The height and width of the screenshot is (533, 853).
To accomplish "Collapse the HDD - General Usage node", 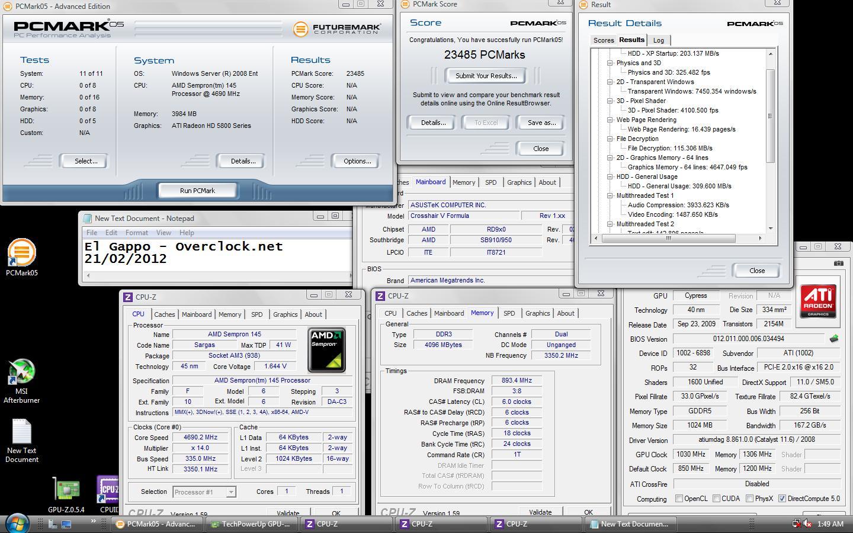I will 610,176.
